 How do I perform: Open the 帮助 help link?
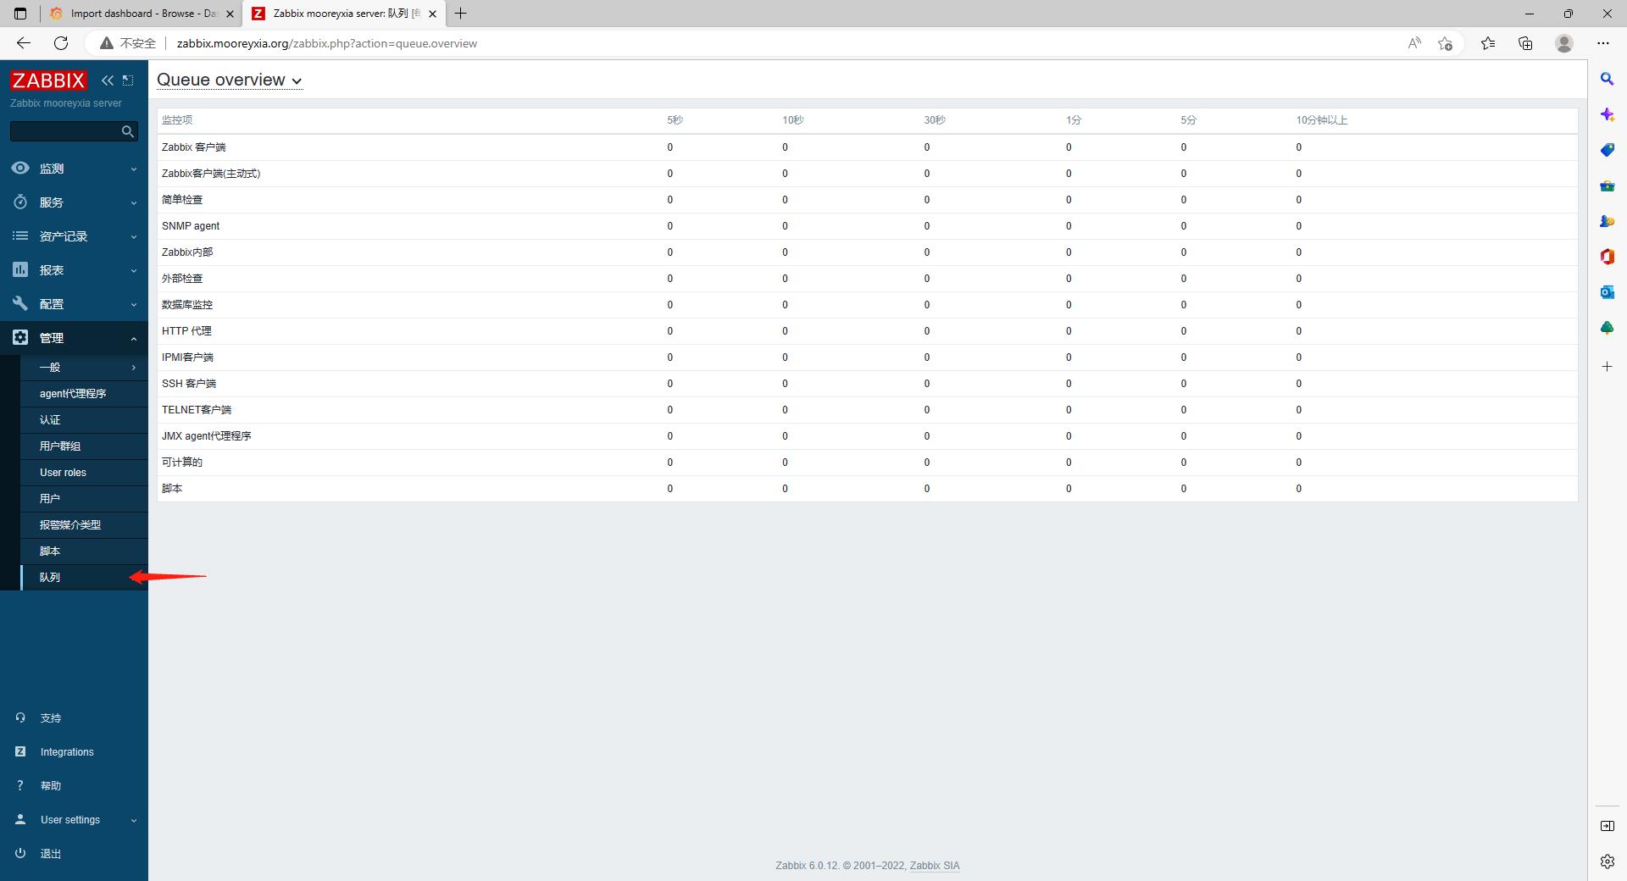[x=51, y=786]
